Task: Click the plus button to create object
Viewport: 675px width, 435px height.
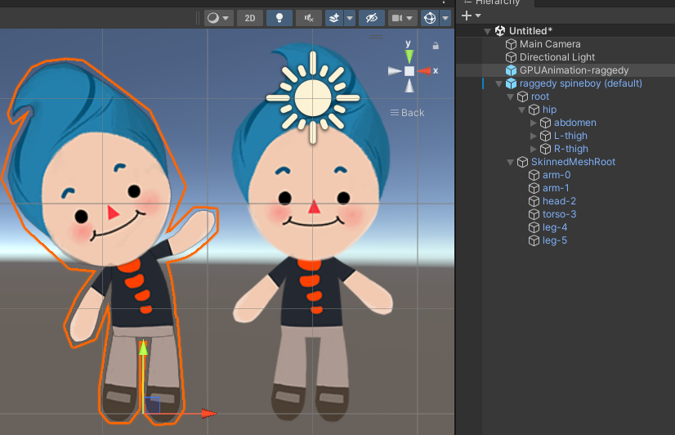Action: 466,16
